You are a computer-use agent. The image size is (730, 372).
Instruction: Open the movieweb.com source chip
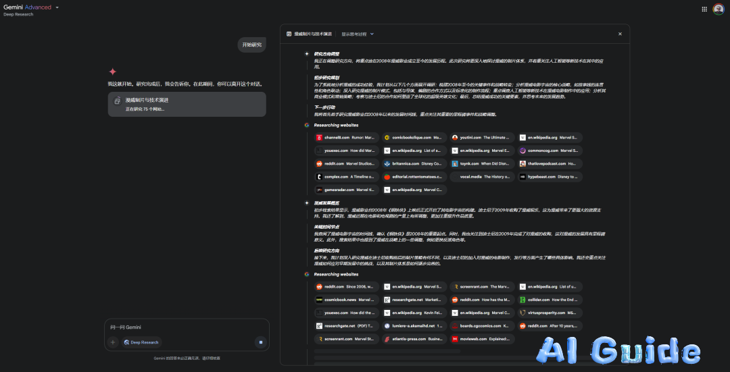(481, 339)
